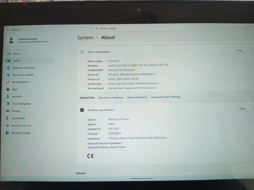The height and width of the screenshot is (190, 254).
Task: Click the Bluetooth & devices icon
Action: click(x=9, y=68)
